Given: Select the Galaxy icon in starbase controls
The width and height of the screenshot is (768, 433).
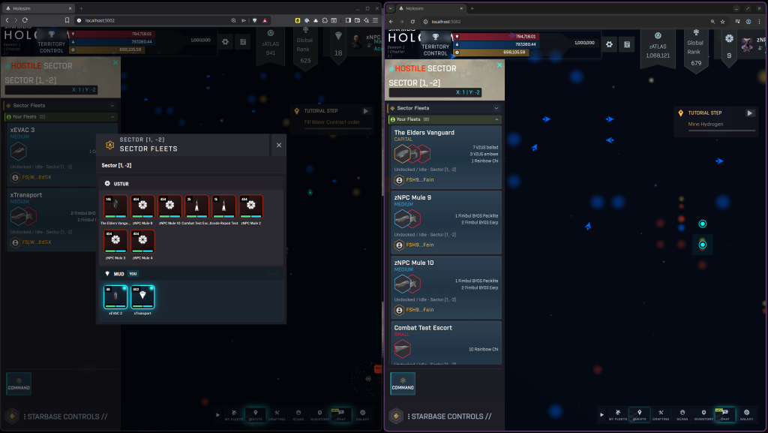Looking at the screenshot, I should [745, 414].
